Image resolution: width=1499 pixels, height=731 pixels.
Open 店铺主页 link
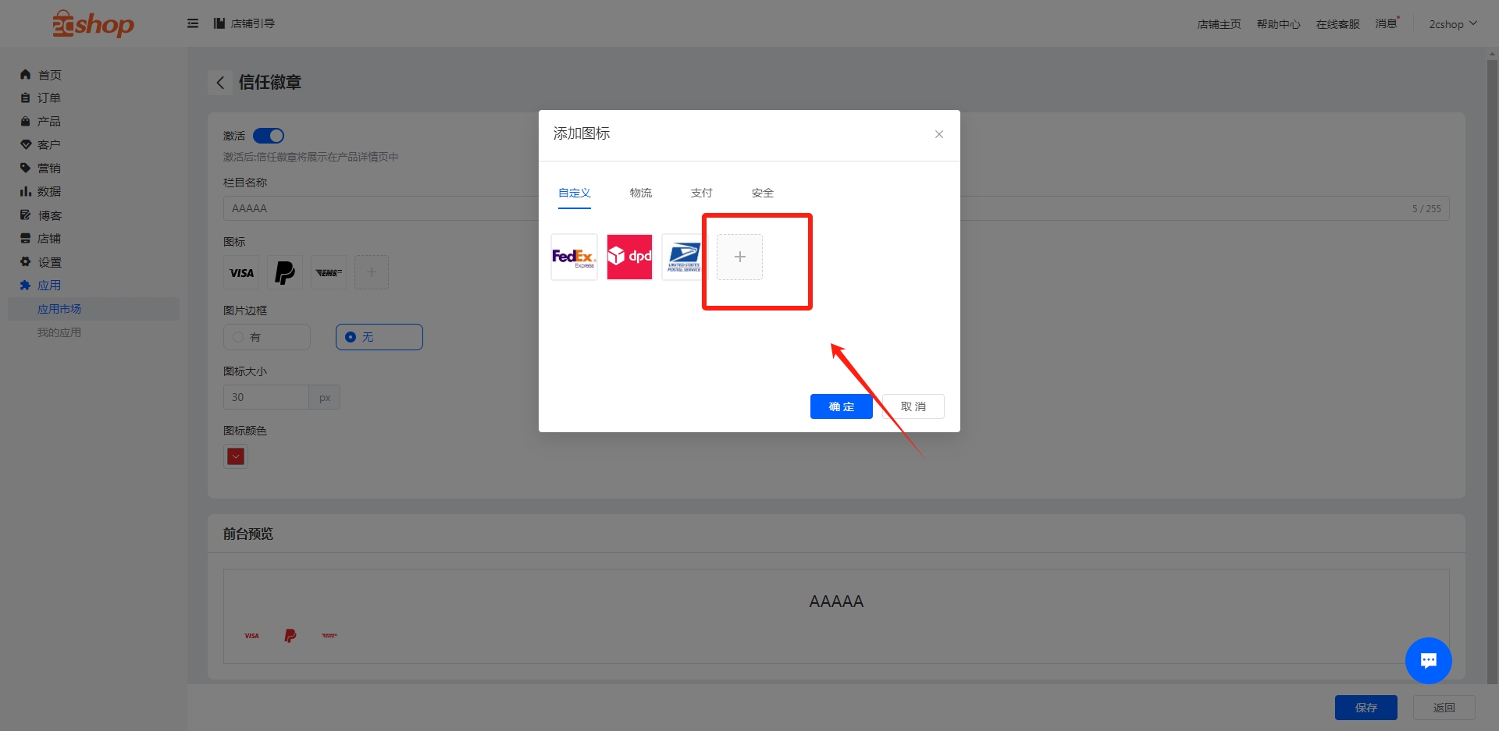point(1219,24)
